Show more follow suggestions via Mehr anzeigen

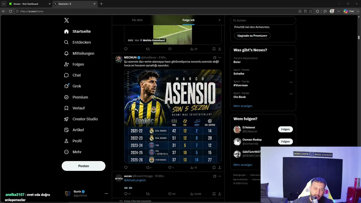click(x=243, y=165)
